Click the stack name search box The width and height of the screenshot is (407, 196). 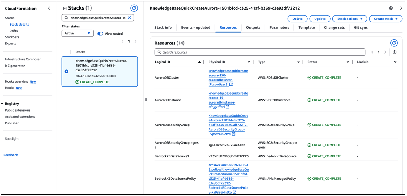pos(98,18)
